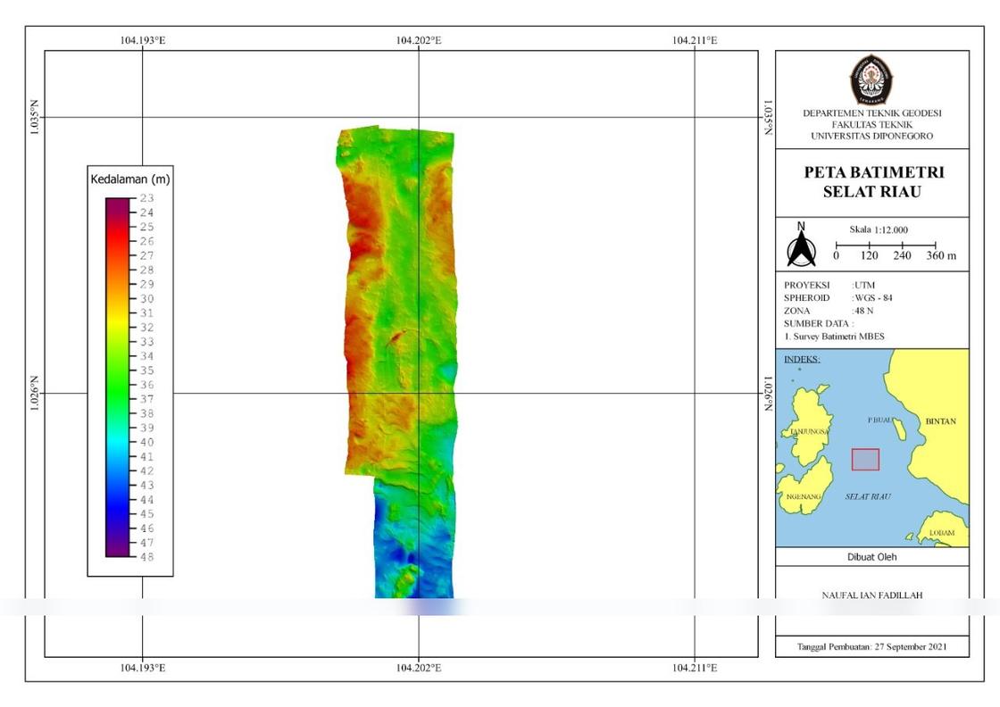Click the 'ZONA' label
Image resolution: width=1000 pixels, height=707 pixels.
point(796,311)
